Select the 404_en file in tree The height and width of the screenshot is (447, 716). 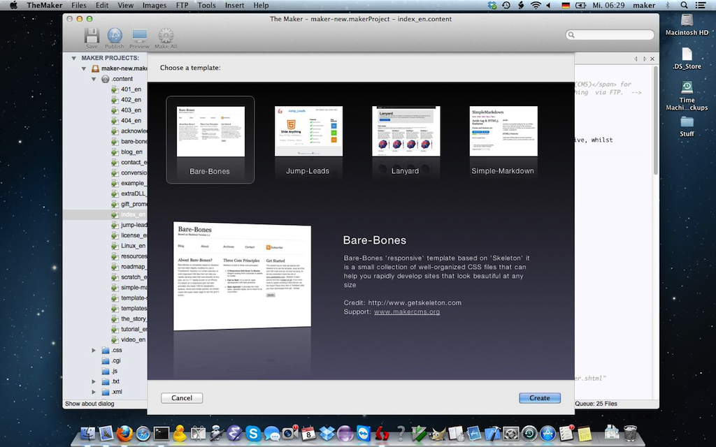click(130, 121)
